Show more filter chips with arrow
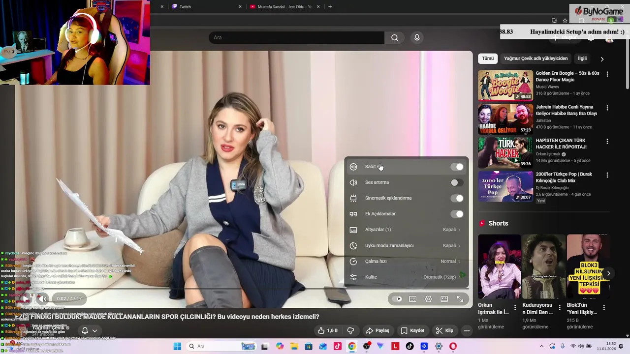This screenshot has width=630, height=354. click(x=602, y=59)
